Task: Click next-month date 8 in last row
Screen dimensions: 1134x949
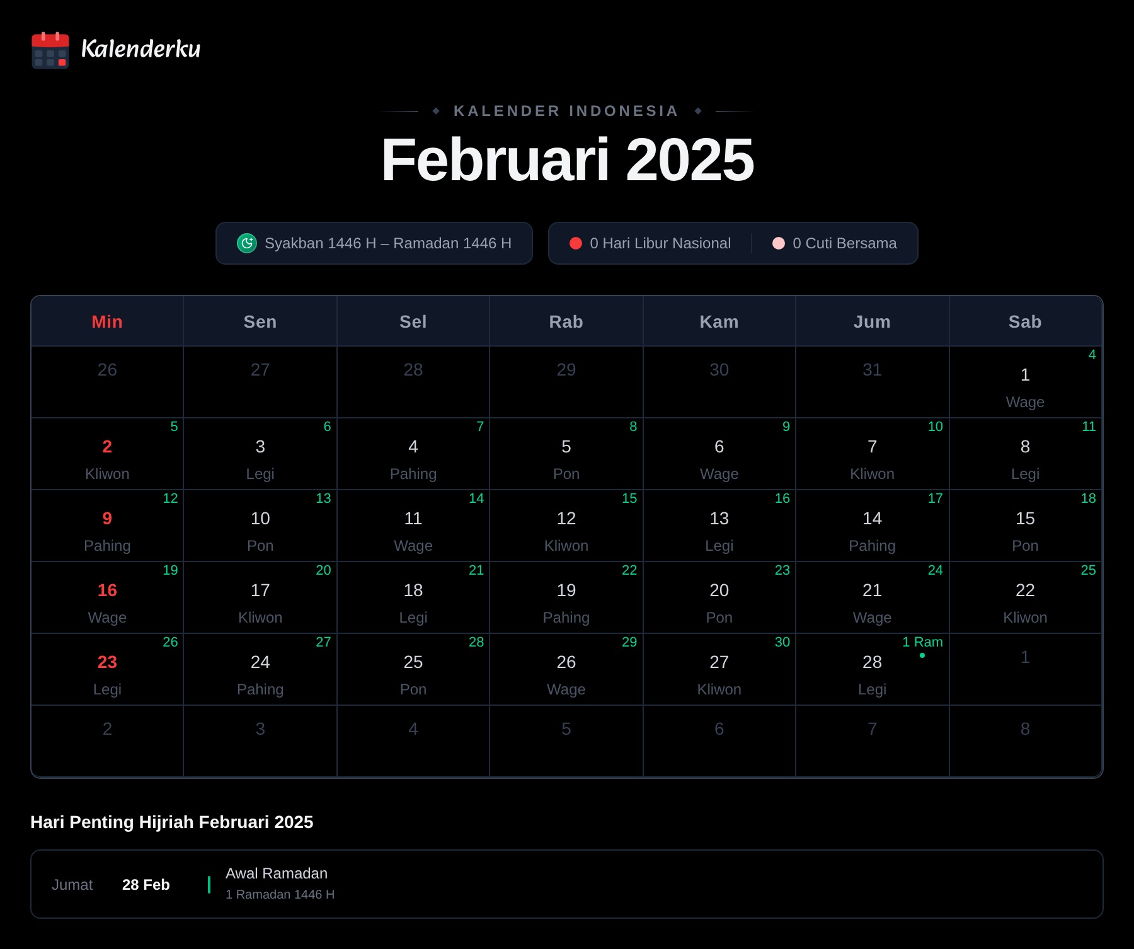Action: pos(1026,740)
